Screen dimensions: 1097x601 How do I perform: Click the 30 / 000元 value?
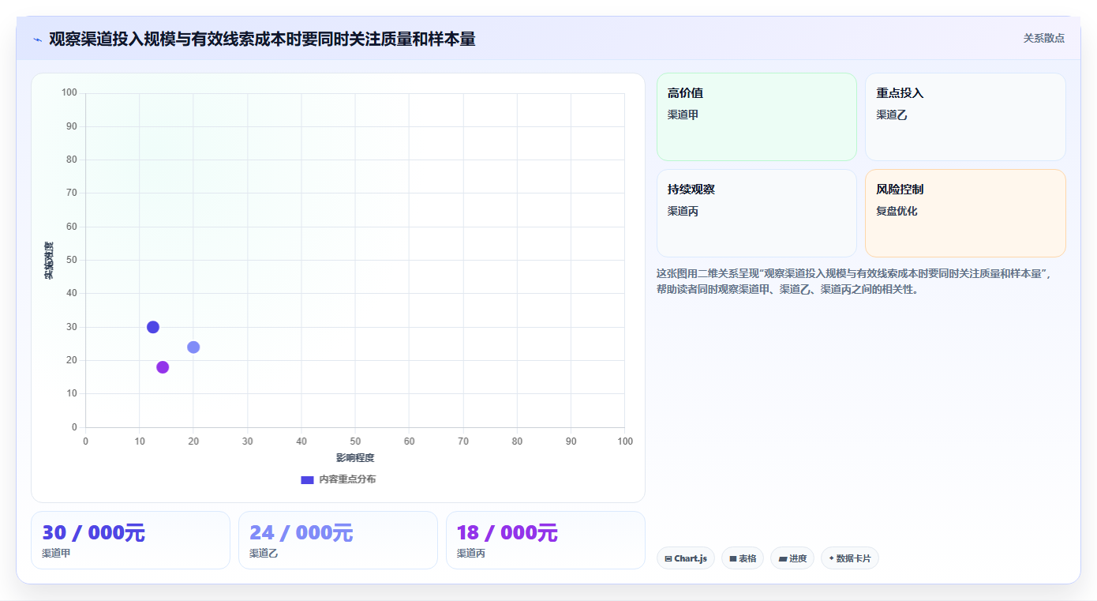tap(93, 533)
